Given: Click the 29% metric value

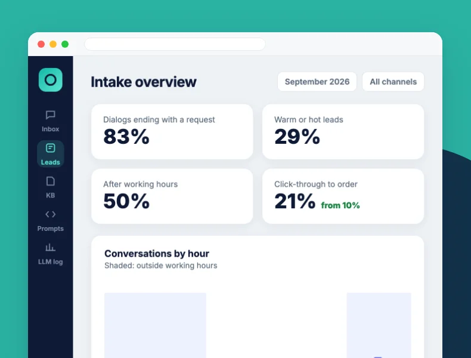Looking at the screenshot, I should point(297,137).
